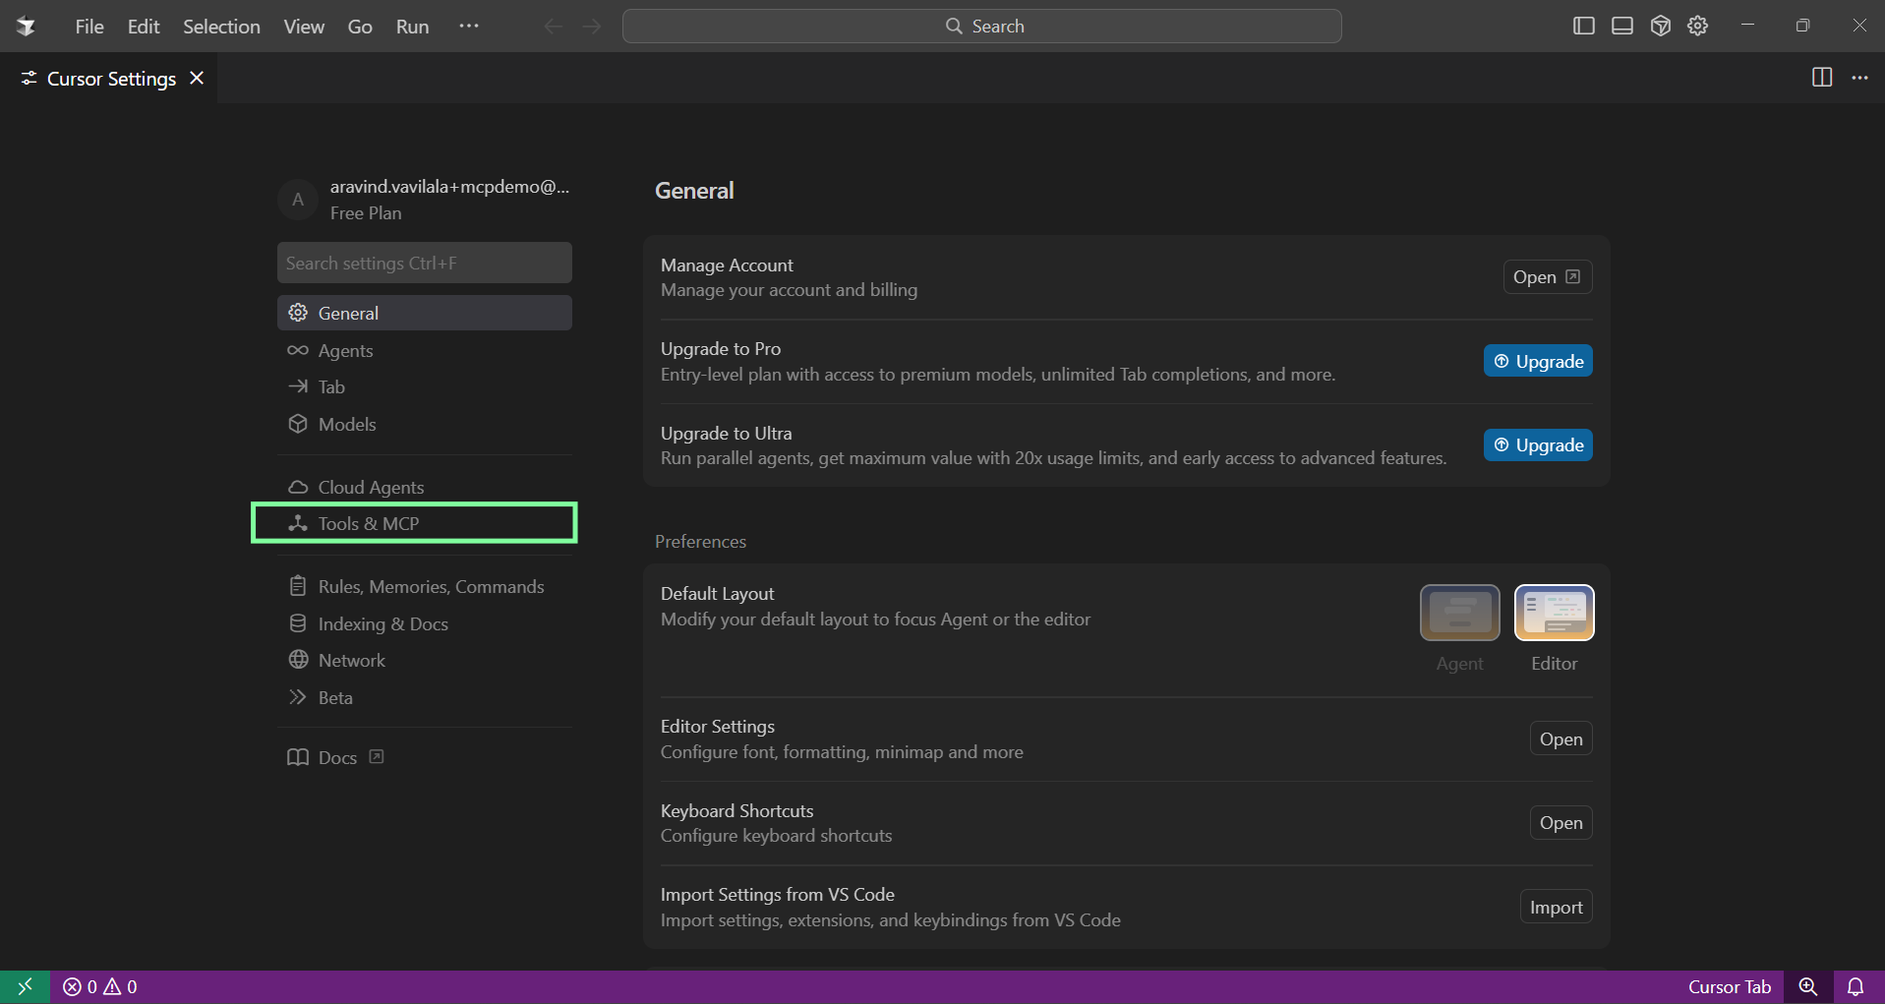Open editor More Actions ellipsis menu
1885x1004 pixels.
tap(1859, 78)
